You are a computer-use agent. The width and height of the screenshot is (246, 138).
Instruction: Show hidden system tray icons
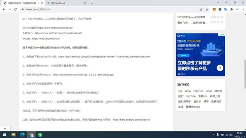[x=213, y=135]
